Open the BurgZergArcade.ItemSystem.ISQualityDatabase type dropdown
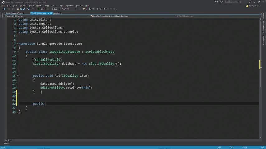Image resolution: width=266 pixels, height=149 pixels. [x=133, y=16]
